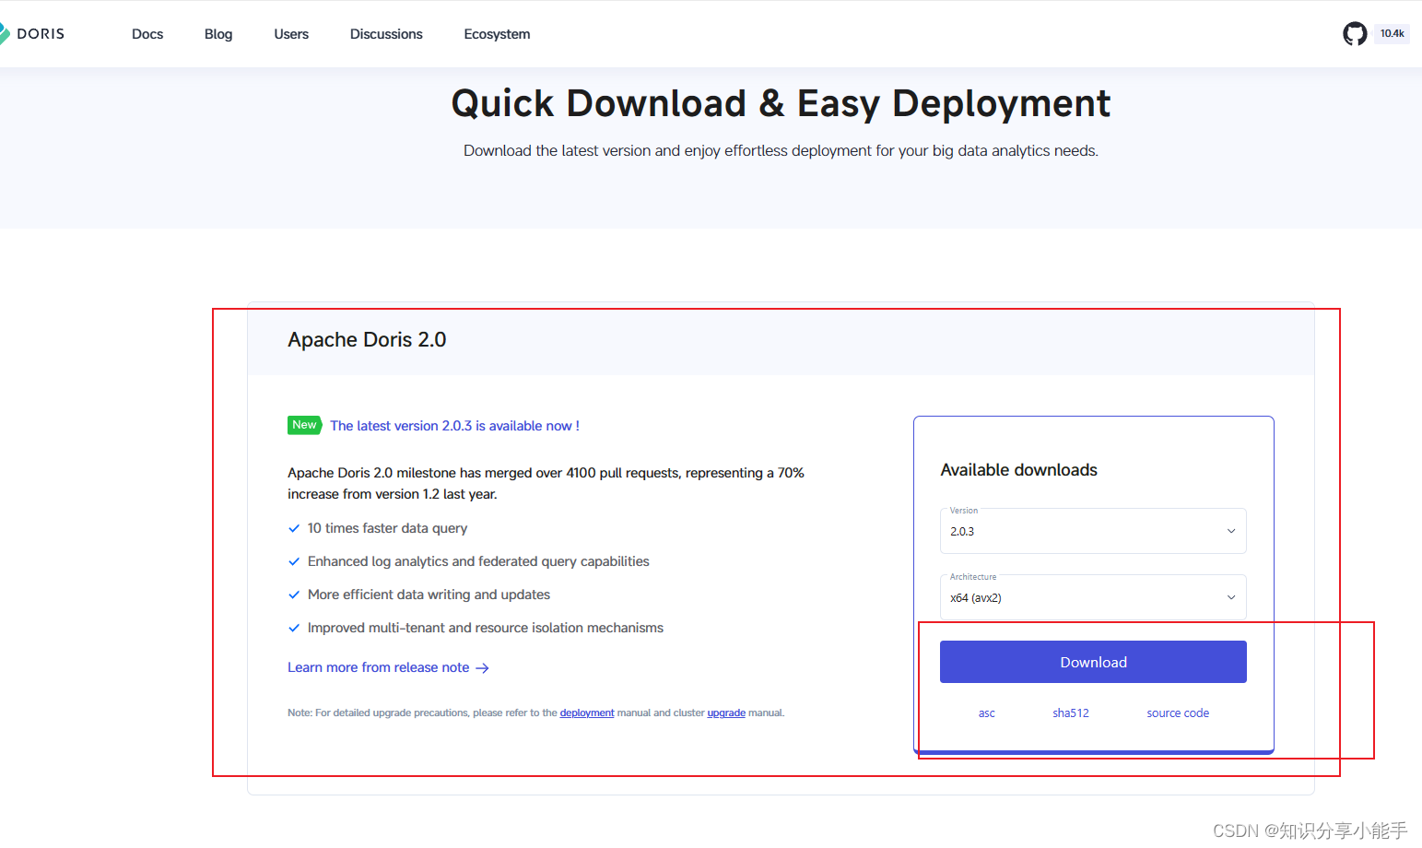Download the asc signature file
Viewport: 1422px width, 848px height.
point(987,713)
